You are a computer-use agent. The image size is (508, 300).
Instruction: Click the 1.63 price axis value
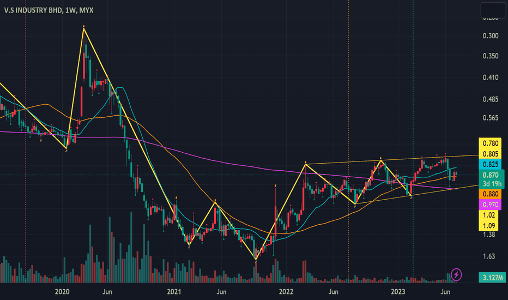pos(489,256)
